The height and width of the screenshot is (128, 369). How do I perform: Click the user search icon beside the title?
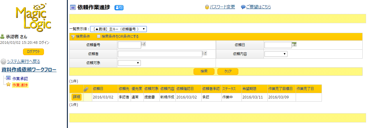[x=119, y=8]
